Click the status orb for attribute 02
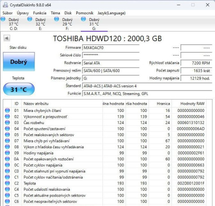215x206 pixels. pyautogui.click(x=7, y=116)
